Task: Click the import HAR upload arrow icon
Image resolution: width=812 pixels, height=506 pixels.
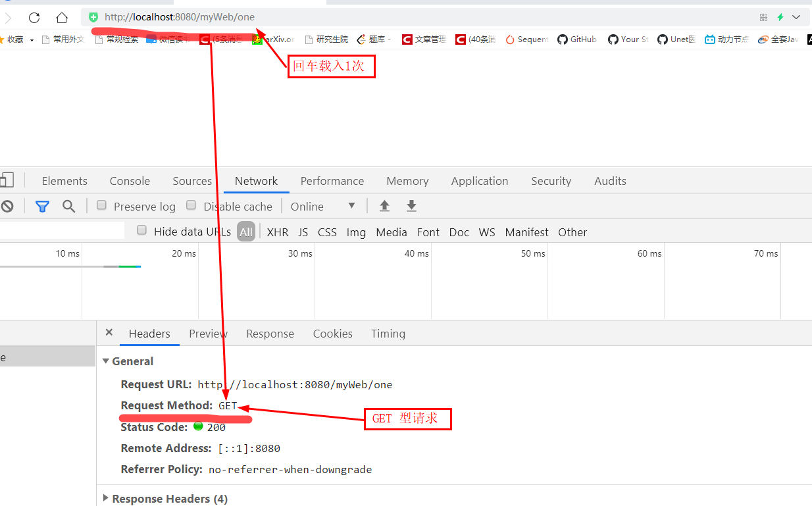Action: [x=385, y=206]
